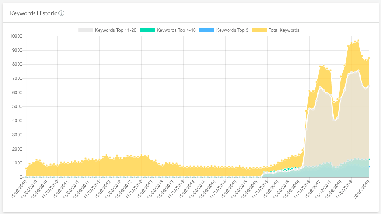Click the 15/06/2016 x-axis date label

(x=281, y=190)
